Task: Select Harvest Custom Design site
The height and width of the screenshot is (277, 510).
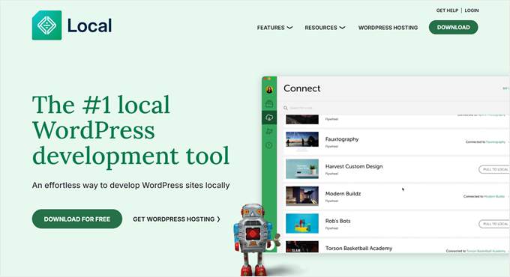Action: click(x=396, y=169)
